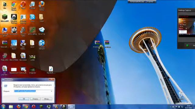Select the Minecraft grass block desktop icon
Image resolution: width=195 pixels, height=109 pixels.
coord(5,18)
